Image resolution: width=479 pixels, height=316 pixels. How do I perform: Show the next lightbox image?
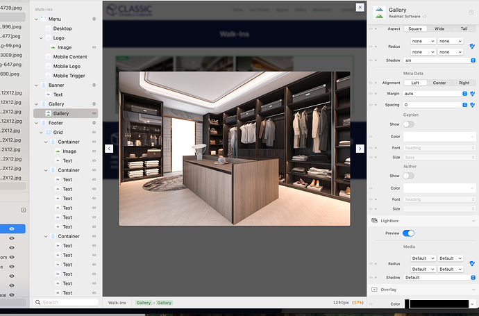tap(360, 149)
